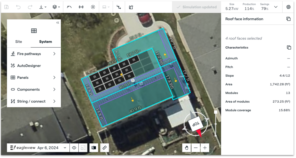Select the hand pan tool

tap(187, 148)
